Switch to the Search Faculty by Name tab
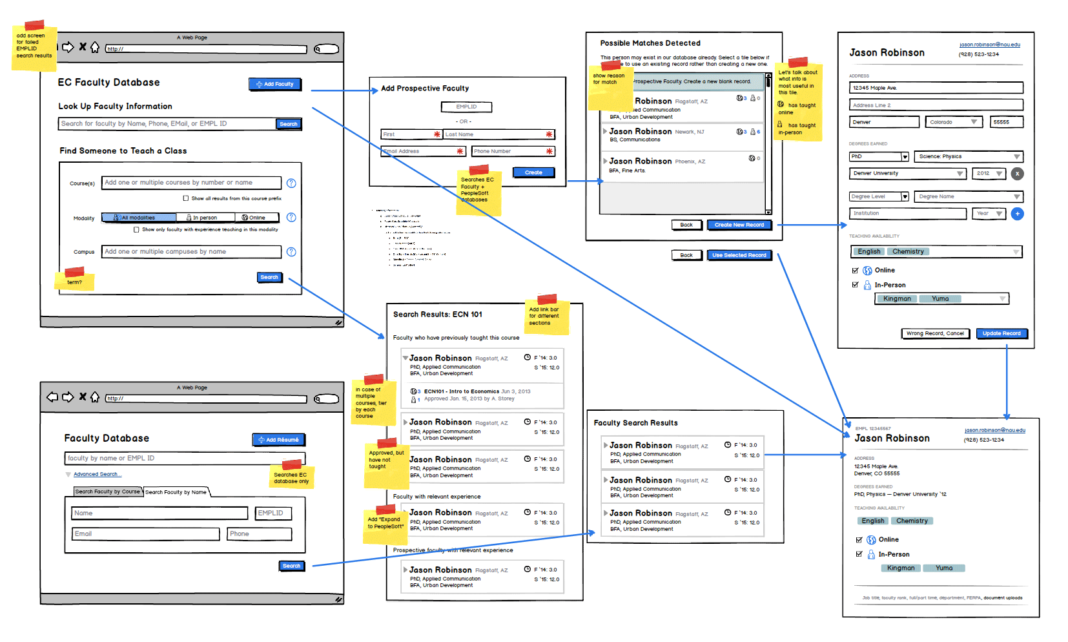 tap(177, 492)
